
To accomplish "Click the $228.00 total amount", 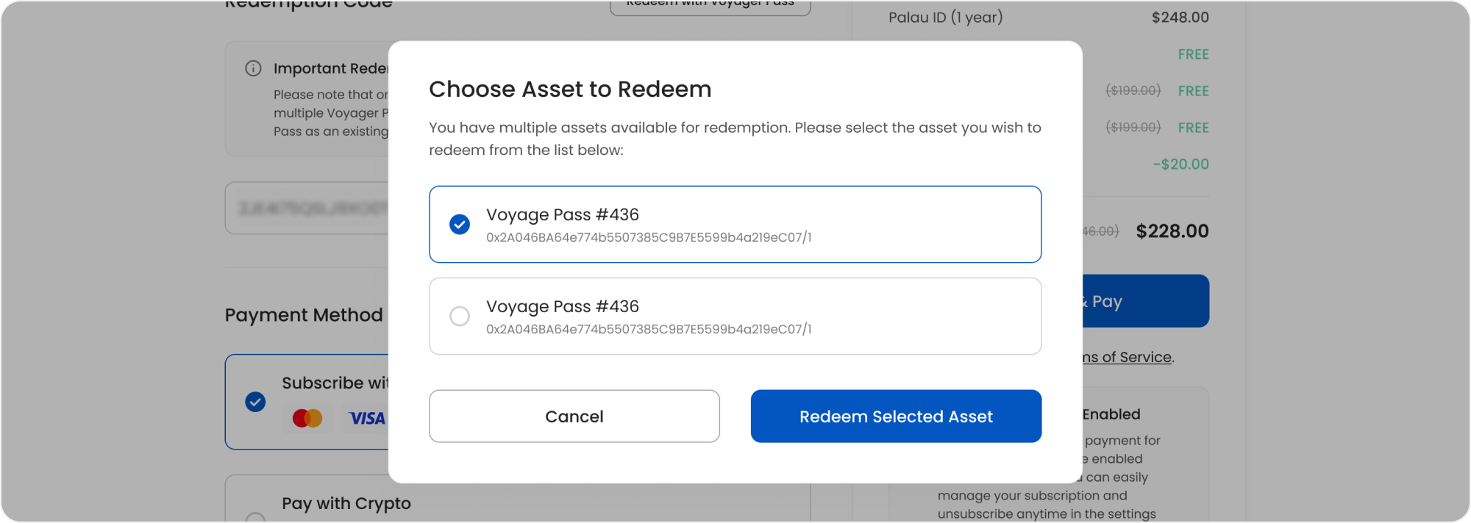I will 1172,231.
